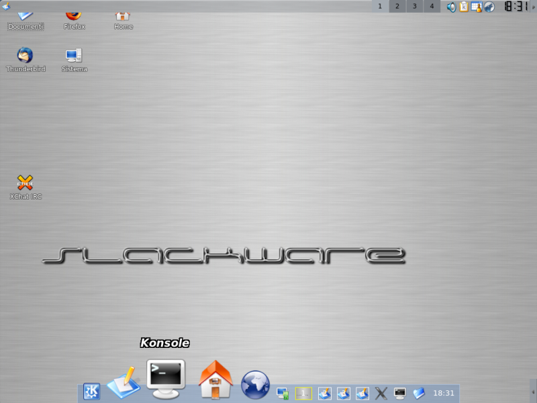Click the small terminal monitor icon near the dock clock
Image resolution: width=537 pixels, height=403 pixels.
(x=399, y=393)
